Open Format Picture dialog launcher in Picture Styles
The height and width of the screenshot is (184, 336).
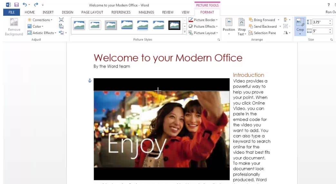219,40
